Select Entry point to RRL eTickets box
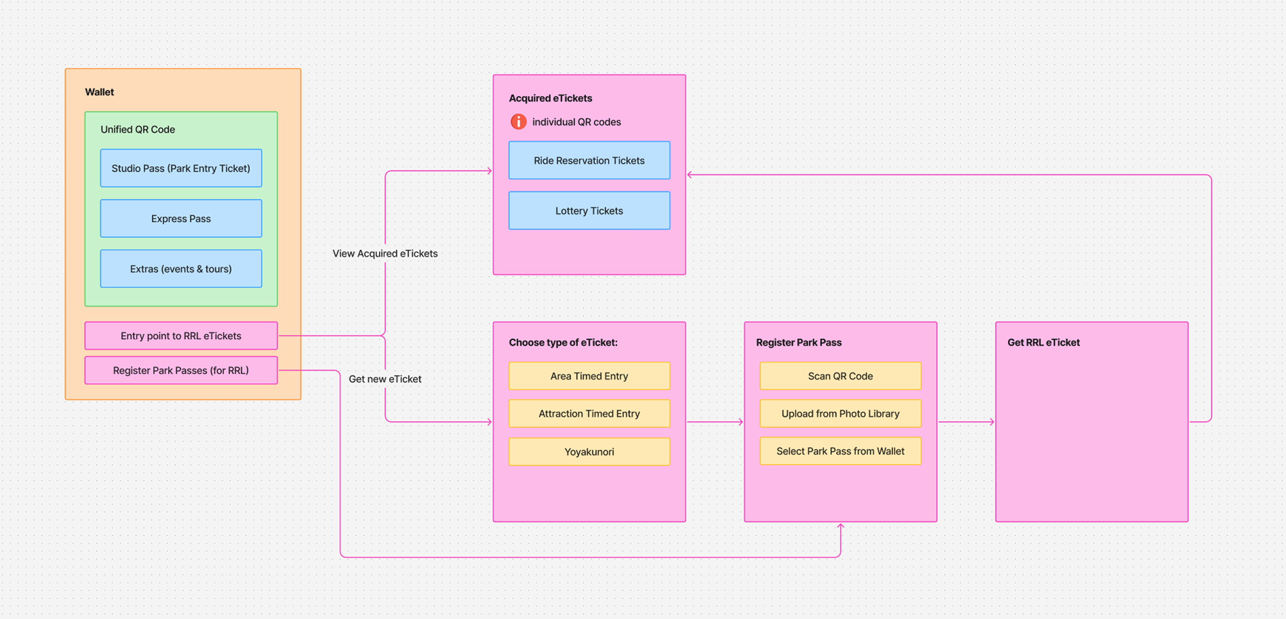The height and width of the screenshot is (619, 1286). tap(181, 336)
